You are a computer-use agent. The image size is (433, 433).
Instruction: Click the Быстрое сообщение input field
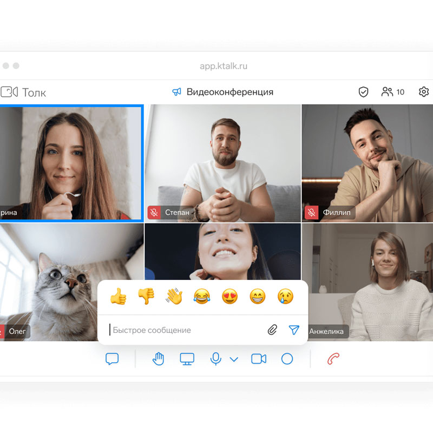click(184, 330)
